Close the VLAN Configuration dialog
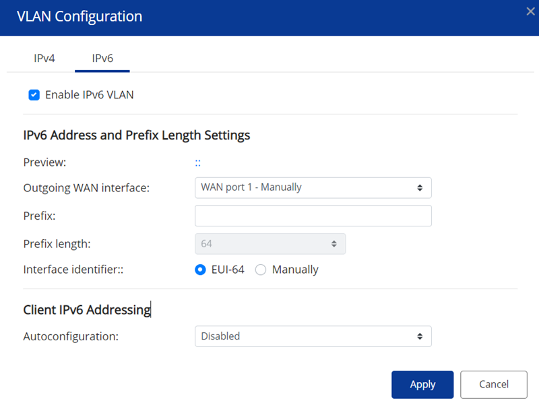 (x=530, y=11)
